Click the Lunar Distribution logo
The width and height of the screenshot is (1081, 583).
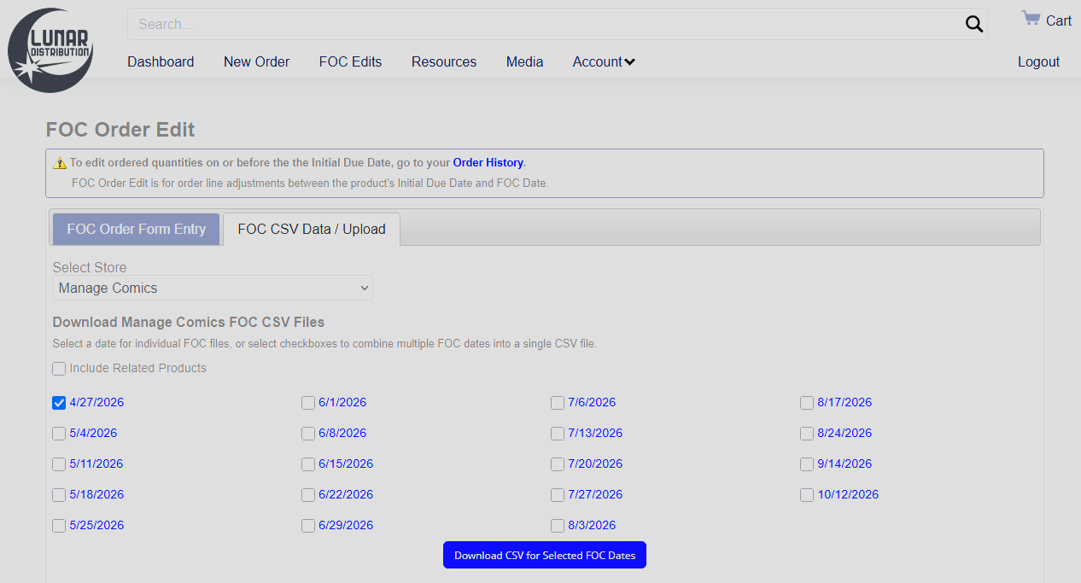click(x=50, y=50)
